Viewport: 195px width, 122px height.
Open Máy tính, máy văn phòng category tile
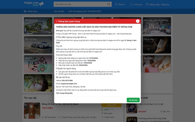(x=157, y=26)
